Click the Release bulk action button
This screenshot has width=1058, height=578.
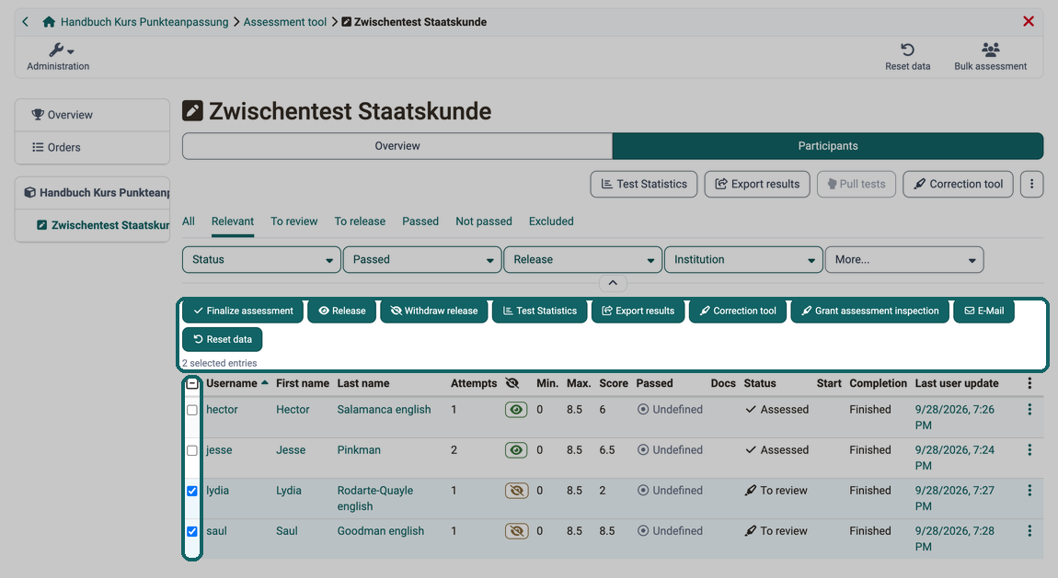341,311
